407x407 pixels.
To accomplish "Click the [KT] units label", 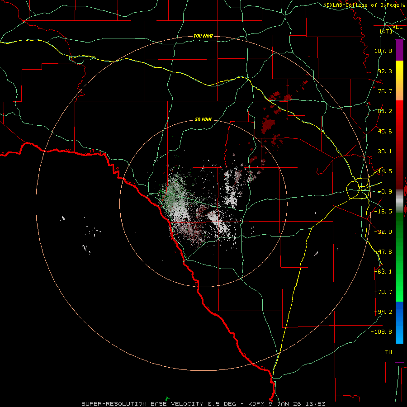I will pyautogui.click(x=386, y=31).
